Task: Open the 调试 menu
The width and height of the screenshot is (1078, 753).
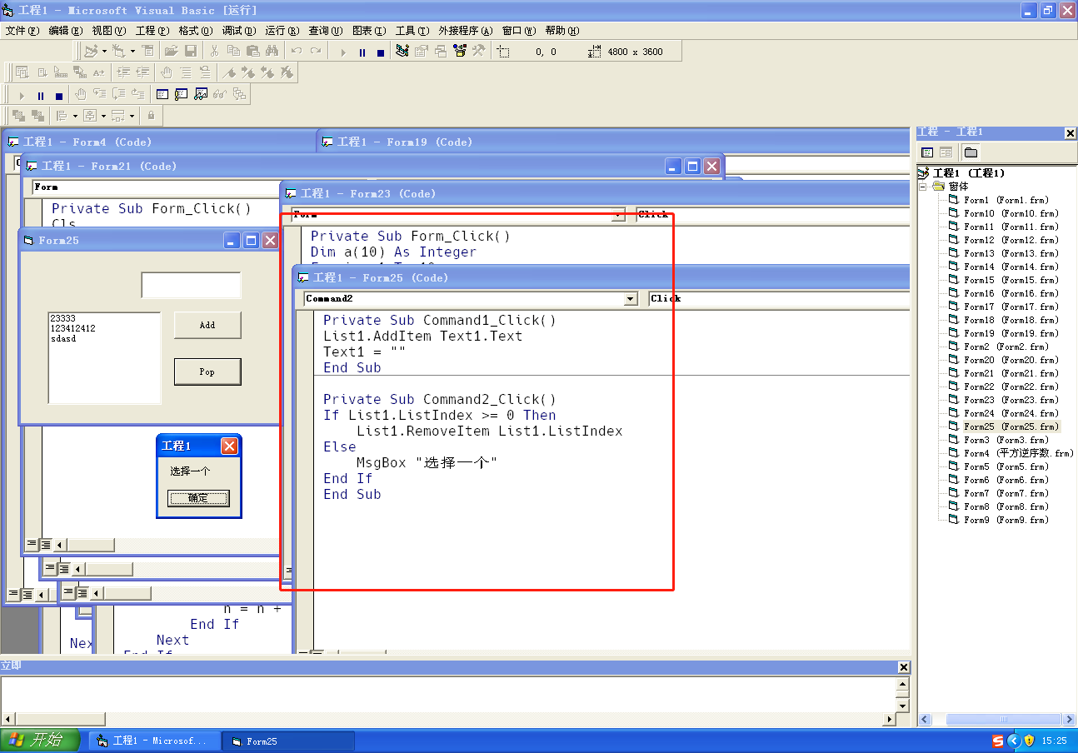Action: (x=239, y=31)
